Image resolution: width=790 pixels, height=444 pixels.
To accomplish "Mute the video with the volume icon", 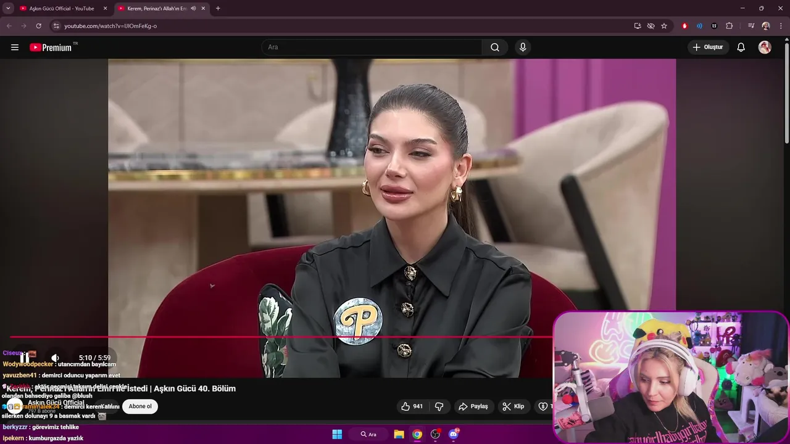I will click(55, 358).
